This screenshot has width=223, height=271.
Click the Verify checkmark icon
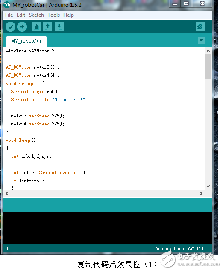(10, 27)
